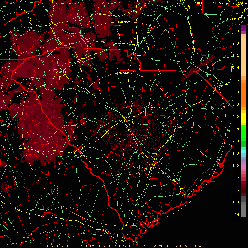This screenshot has width=248, height=248.
Task: Click the -0.5 value on the scale
Action: tap(234, 190)
